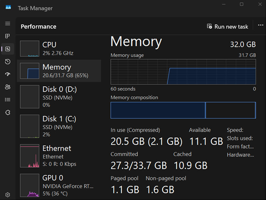Image resolution: width=266 pixels, height=200 pixels.
Task: Toggle the navigation pane with the hamburger icon
Action: 8,24
